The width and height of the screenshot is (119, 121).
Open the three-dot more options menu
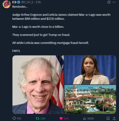pyautogui.click(x=114, y=2)
